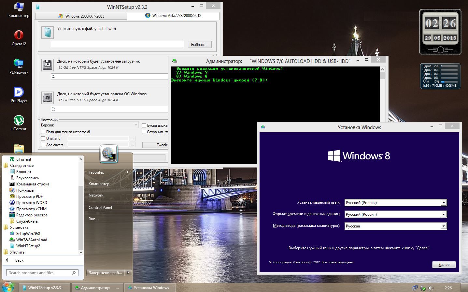Collapse the Стандартные folder in start menu
The height and width of the screenshot is (292, 468).
coord(19,166)
